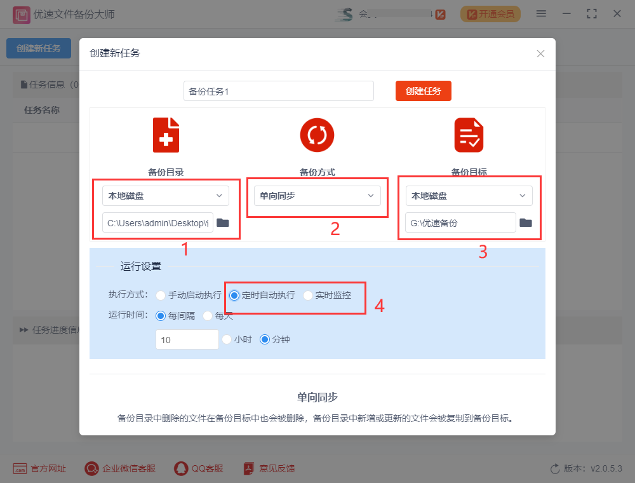Open the hamburger menu in the title bar

(541, 13)
